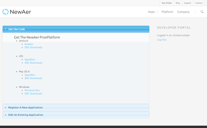Open the Android Javadoc link
This screenshot has width=207, height=128.
(29, 44)
